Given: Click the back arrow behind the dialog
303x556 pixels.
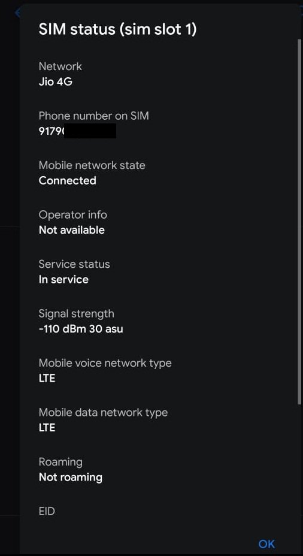Looking at the screenshot, I should click(17, 13).
